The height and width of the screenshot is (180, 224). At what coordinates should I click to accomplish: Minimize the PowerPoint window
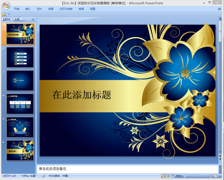pyautogui.click(x=204, y=3)
